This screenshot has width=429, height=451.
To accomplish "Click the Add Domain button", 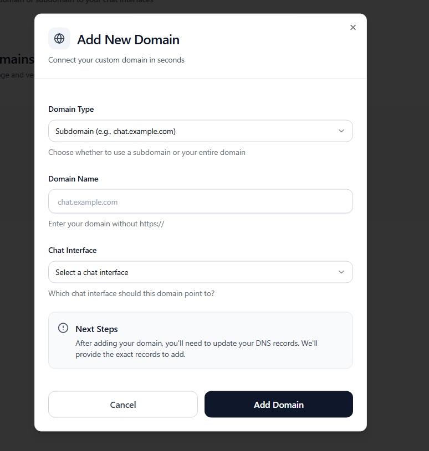I will (278, 404).
